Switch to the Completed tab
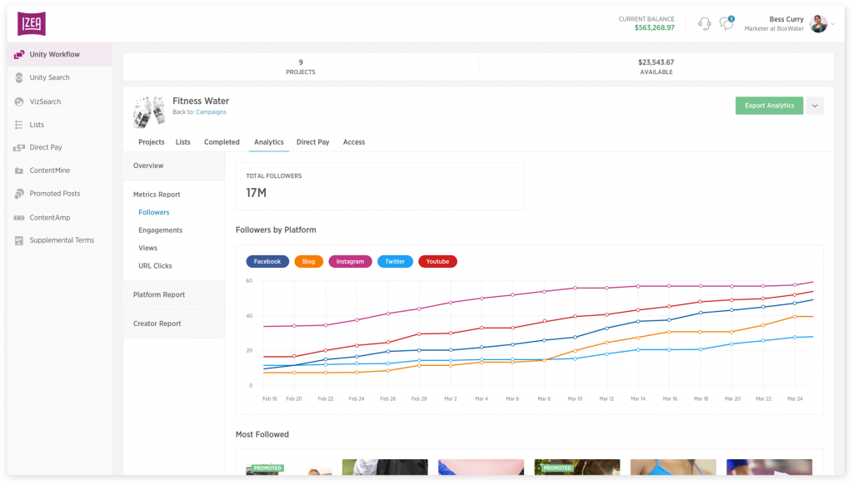Screen dimensions: 853x484 tap(222, 142)
